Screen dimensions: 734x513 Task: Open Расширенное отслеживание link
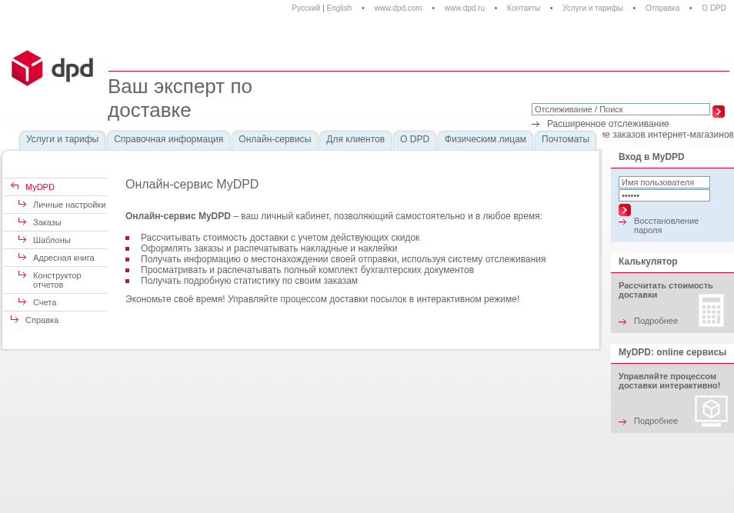[x=608, y=124]
